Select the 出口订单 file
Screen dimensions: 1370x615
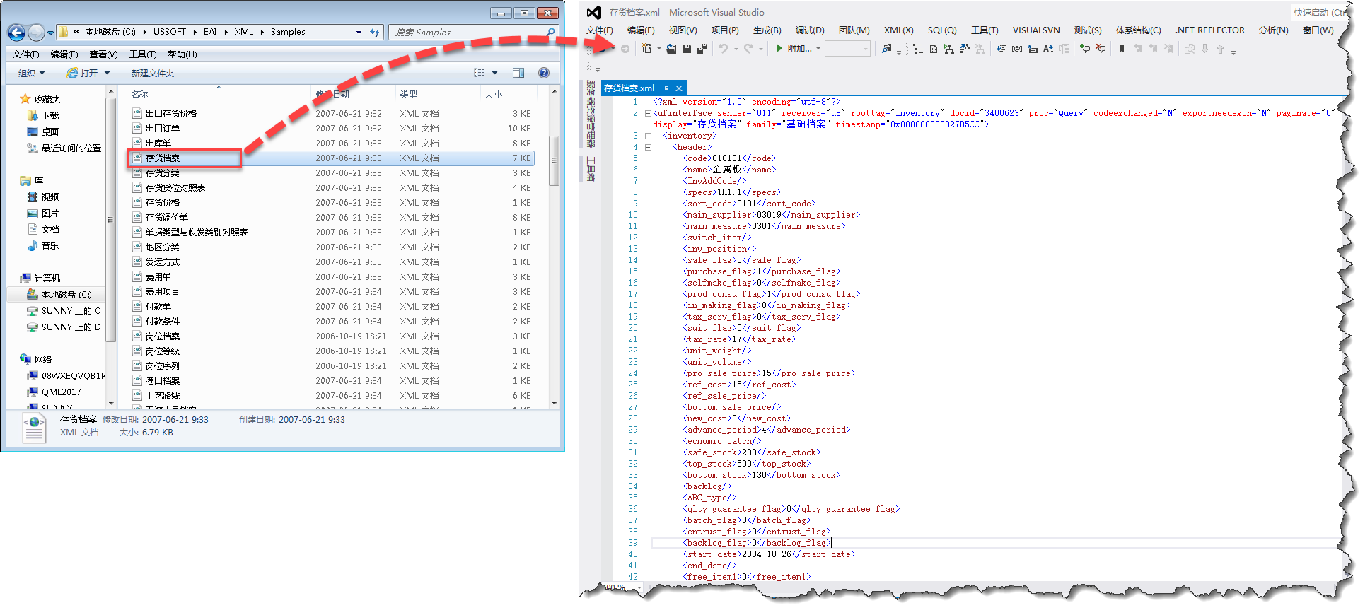click(x=156, y=128)
